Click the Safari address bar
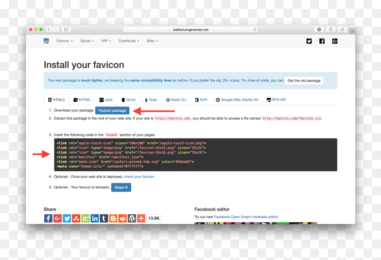The height and width of the screenshot is (260, 381). click(190, 29)
